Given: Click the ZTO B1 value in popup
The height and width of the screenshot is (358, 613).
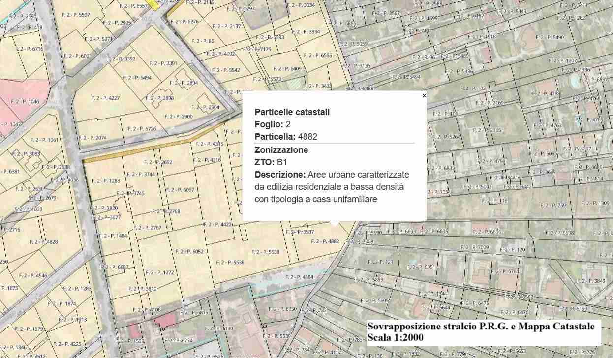Looking at the screenshot, I should click(x=282, y=162).
